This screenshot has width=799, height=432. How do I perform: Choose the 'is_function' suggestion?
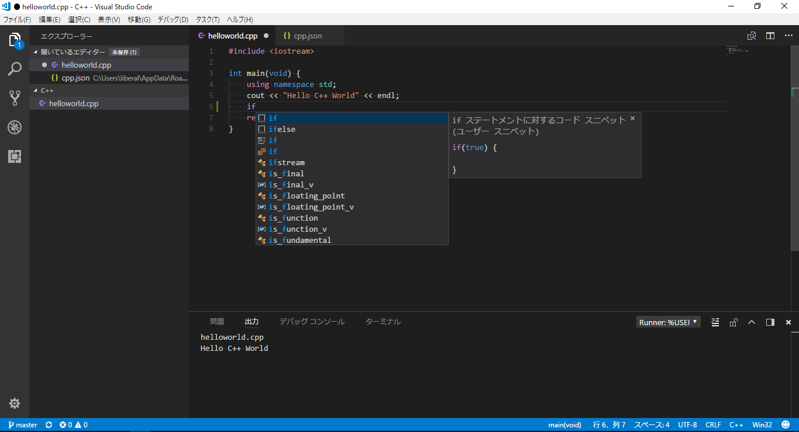[352, 218]
